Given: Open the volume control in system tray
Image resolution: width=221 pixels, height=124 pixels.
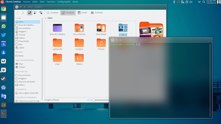Looking at the screenshot, I should (x=191, y=2).
